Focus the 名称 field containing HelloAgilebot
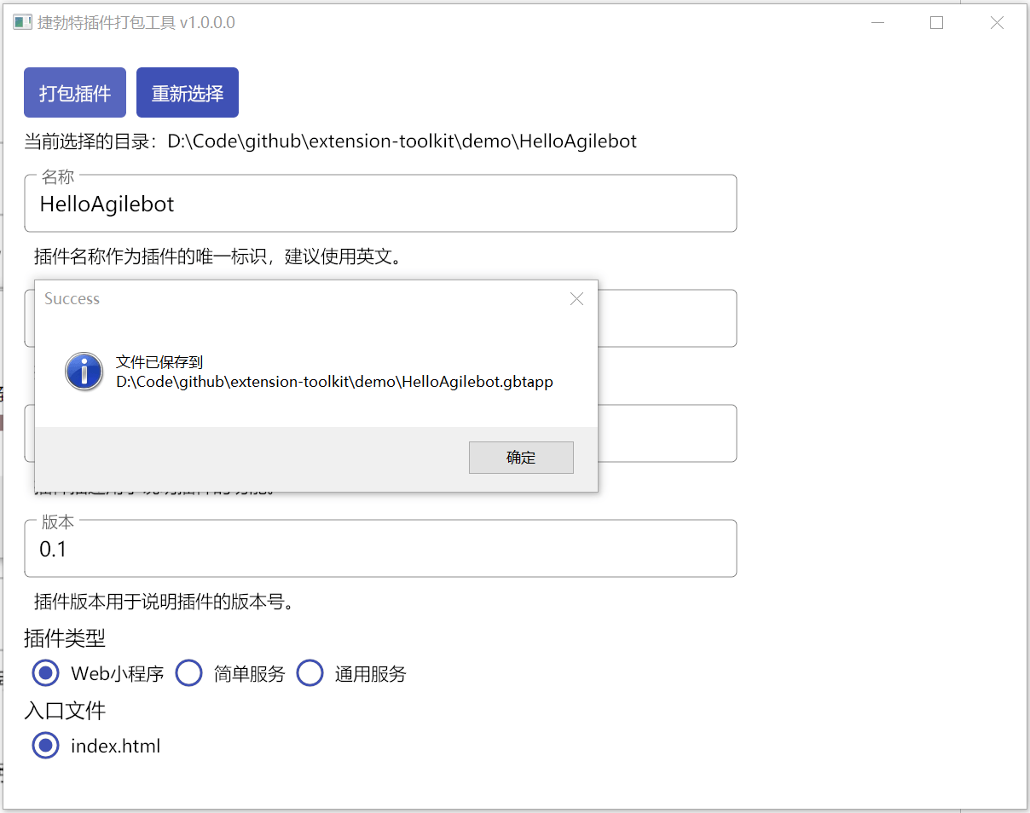1030x813 pixels. (x=380, y=205)
